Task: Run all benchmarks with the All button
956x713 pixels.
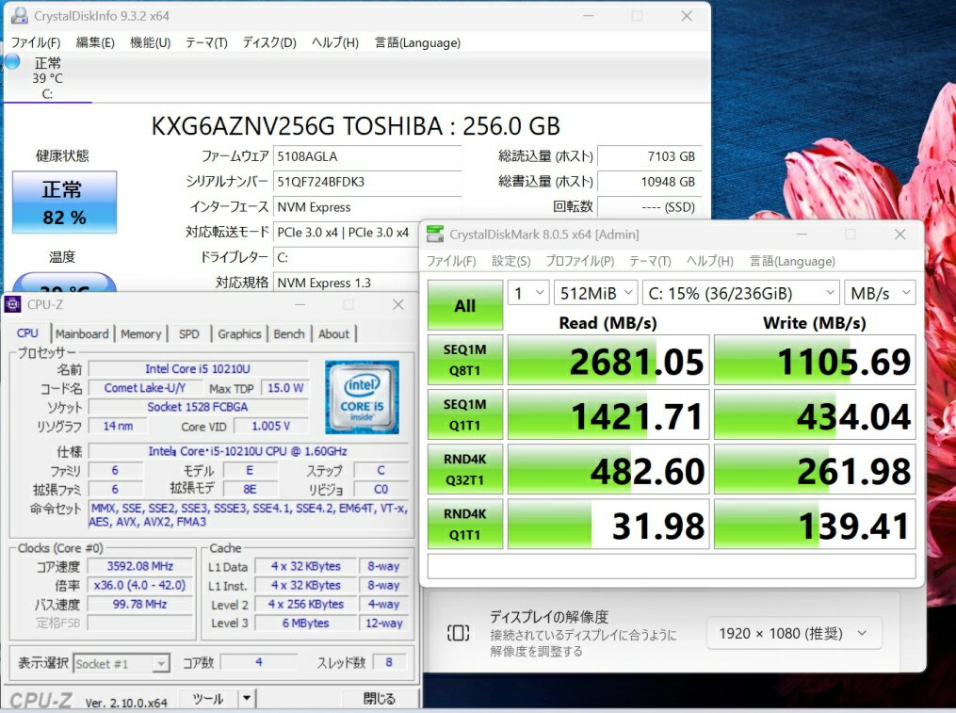Action: (464, 305)
